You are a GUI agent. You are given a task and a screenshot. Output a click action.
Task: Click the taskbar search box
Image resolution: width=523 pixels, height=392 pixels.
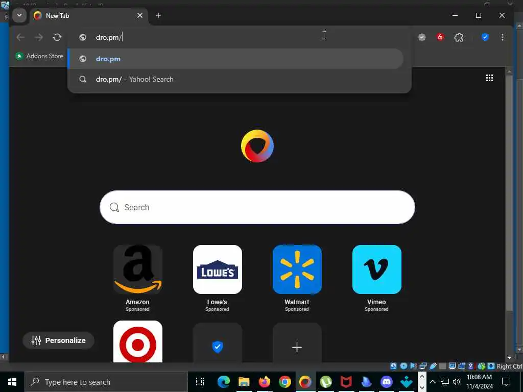tap(106, 382)
